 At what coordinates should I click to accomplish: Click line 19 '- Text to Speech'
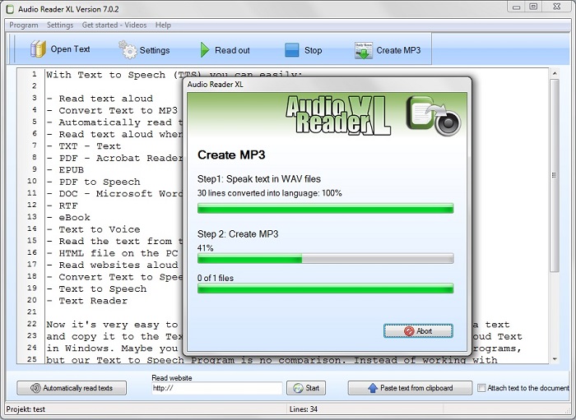tap(96, 289)
